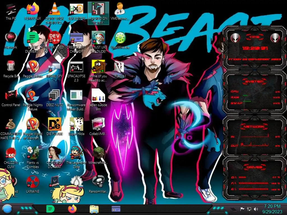The image size is (287, 215).
Task: Open the UKRAINE radiation-symbol shortcut
Action: (33, 184)
